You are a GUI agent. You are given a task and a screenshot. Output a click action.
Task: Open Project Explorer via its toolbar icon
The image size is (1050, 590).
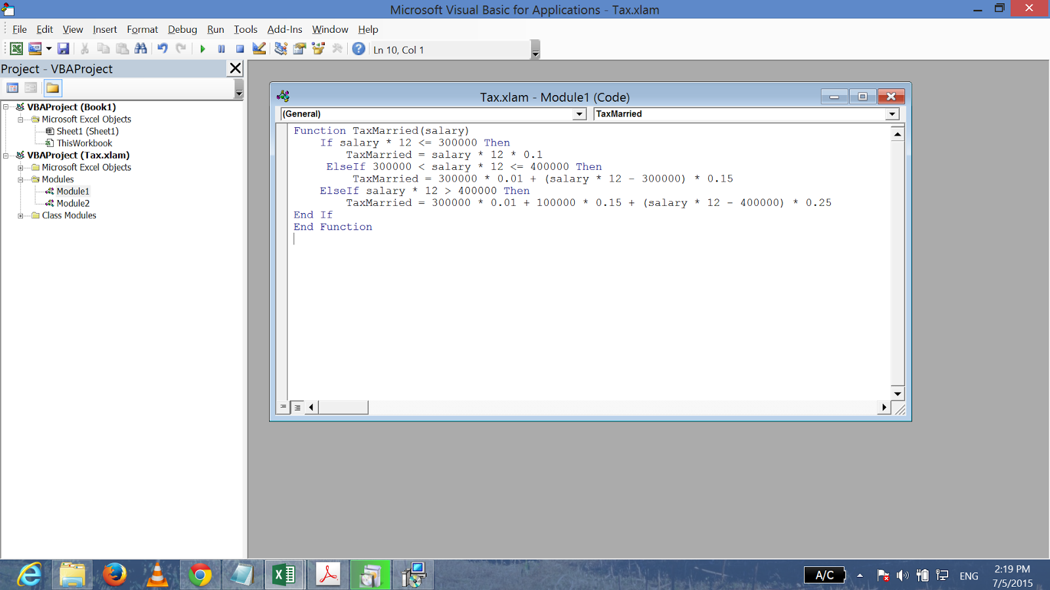(281, 49)
